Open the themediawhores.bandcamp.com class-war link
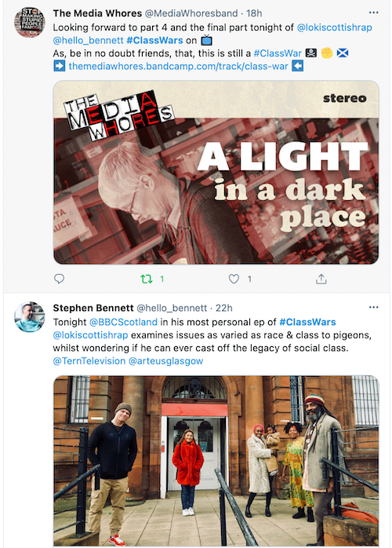The width and height of the screenshot is (392, 548). (179, 66)
